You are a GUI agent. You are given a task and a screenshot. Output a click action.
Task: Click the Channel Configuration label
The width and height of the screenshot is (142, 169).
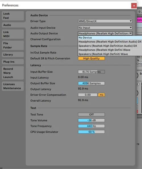tap(45, 39)
